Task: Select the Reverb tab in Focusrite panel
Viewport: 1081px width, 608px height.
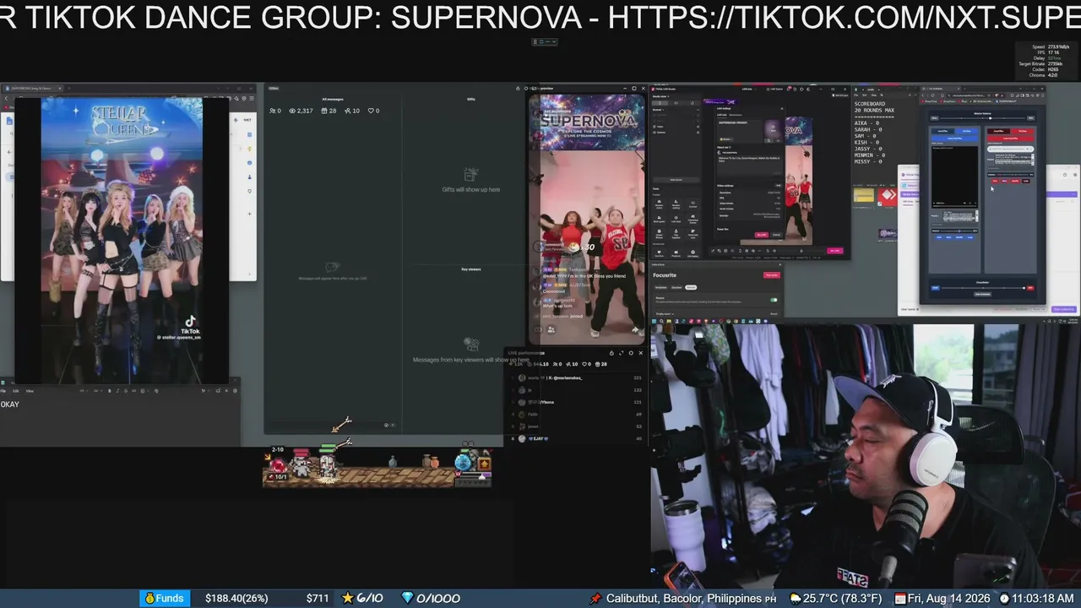Action: (690, 287)
